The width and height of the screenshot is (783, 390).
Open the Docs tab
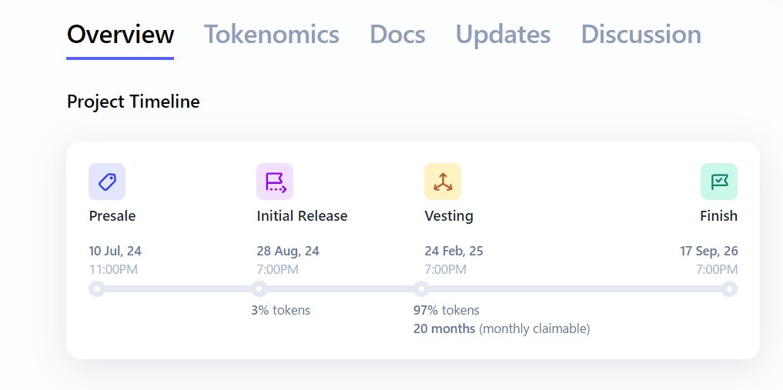397,35
